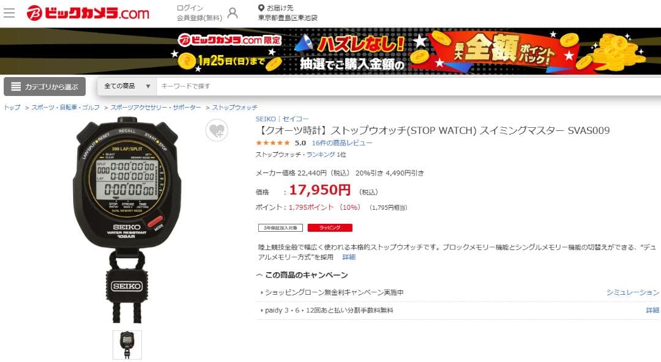Open the 16件の商品レビュー link

tap(342, 143)
